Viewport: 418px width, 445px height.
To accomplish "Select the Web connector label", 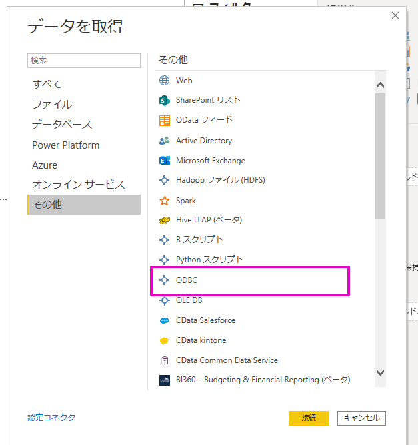I will coord(184,81).
